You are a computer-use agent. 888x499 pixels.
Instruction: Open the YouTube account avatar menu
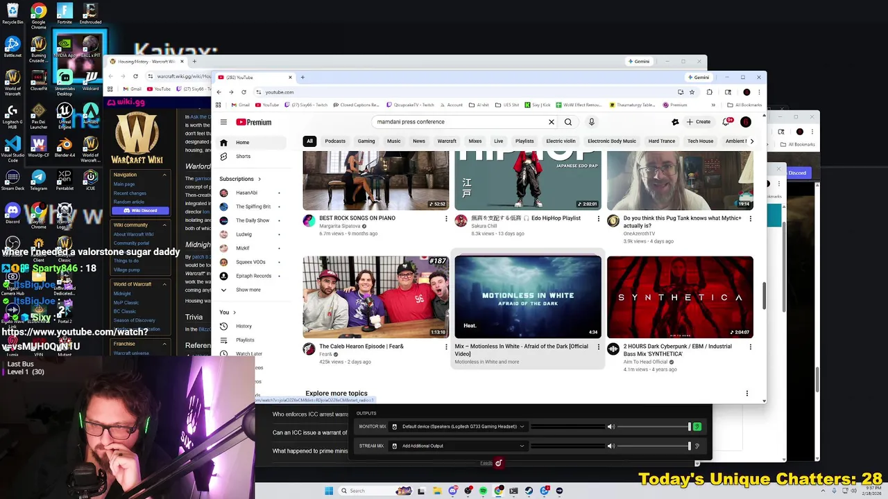pyautogui.click(x=746, y=122)
